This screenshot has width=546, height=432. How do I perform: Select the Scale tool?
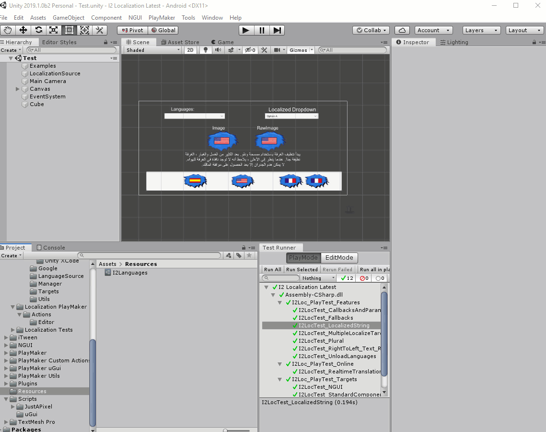point(54,30)
